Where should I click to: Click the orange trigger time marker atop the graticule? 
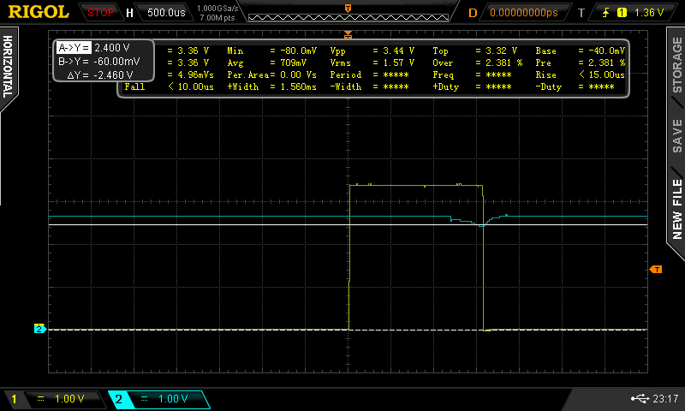348,34
